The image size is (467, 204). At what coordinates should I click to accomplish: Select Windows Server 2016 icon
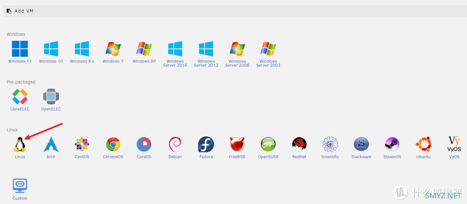175,49
